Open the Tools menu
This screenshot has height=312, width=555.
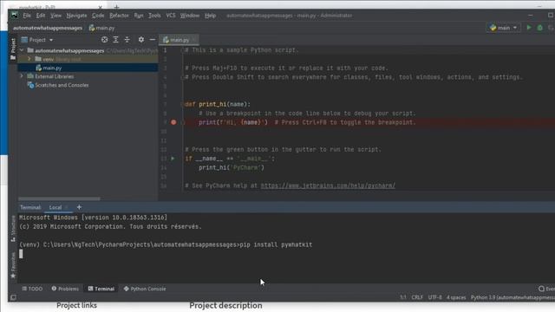pos(154,16)
